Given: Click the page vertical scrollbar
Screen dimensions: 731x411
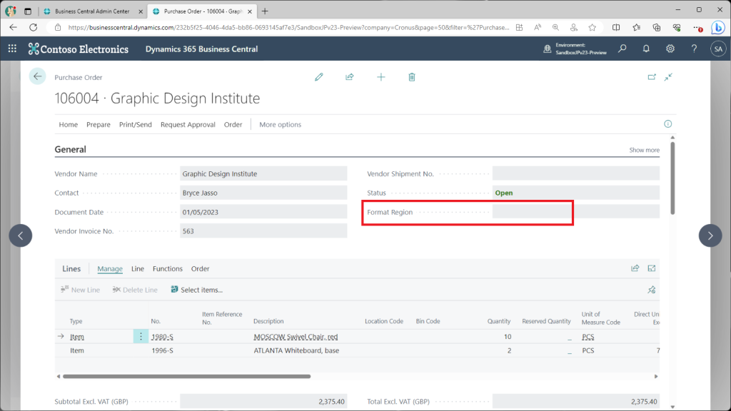Looking at the screenshot, I should [x=672, y=178].
